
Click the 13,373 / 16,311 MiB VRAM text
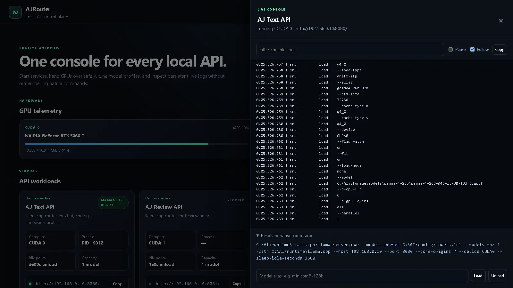[x=47, y=150]
